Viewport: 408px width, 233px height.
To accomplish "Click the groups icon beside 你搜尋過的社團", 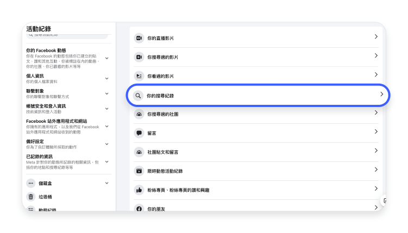I will point(139,114).
